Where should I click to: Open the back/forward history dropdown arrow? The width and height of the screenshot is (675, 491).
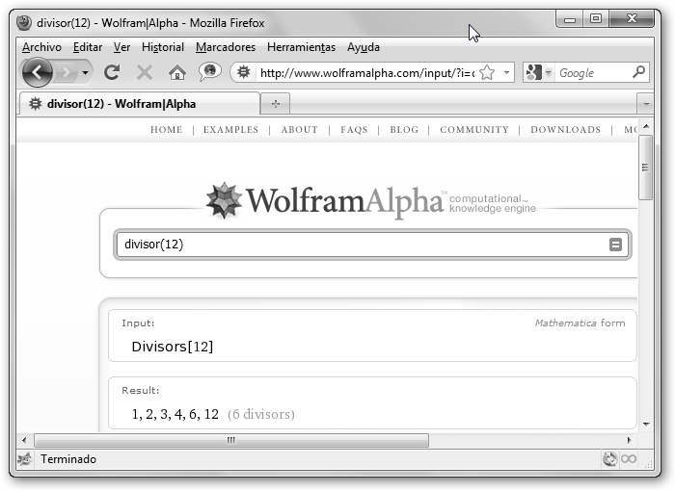coord(86,73)
